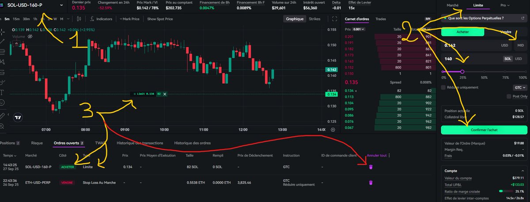Click the limit price field 0.142
This screenshot has width=530, height=202.
coord(477,45)
